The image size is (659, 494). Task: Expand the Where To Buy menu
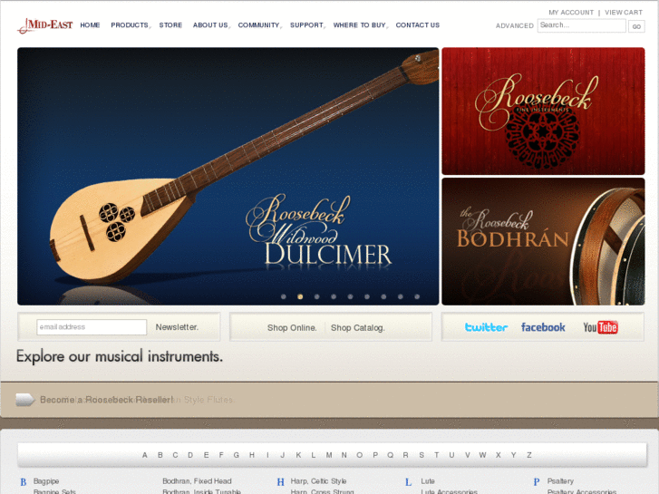359,25
